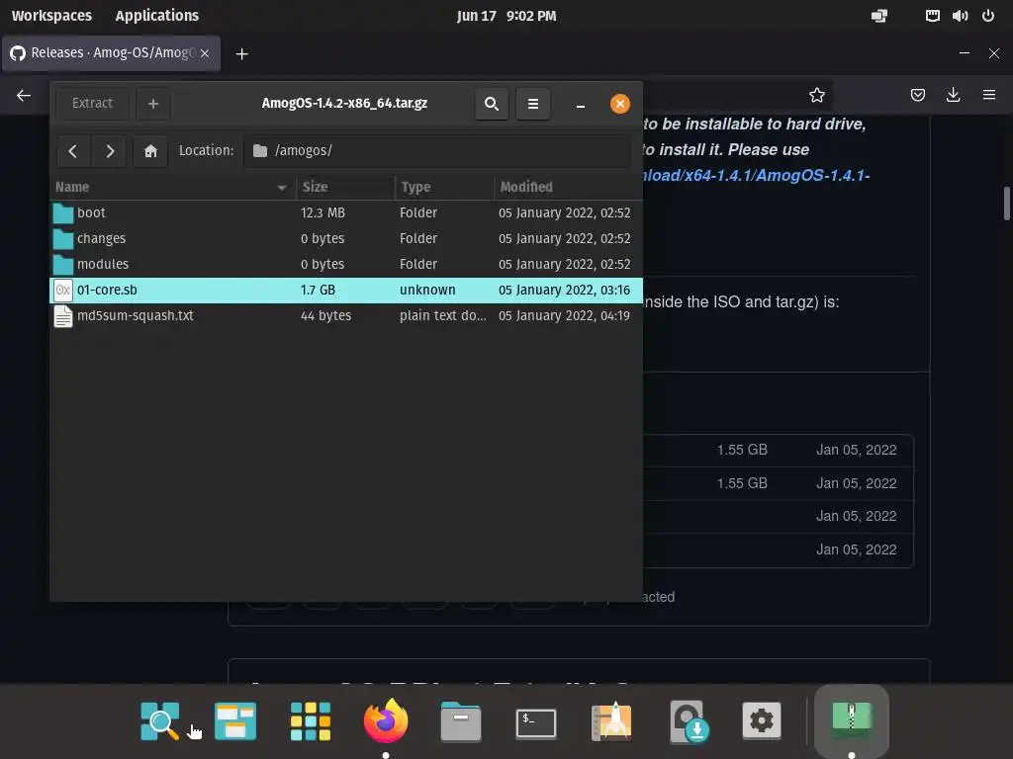This screenshot has height=759, width=1013.
Task: Open the Firefox application menu
Action: [x=989, y=96]
